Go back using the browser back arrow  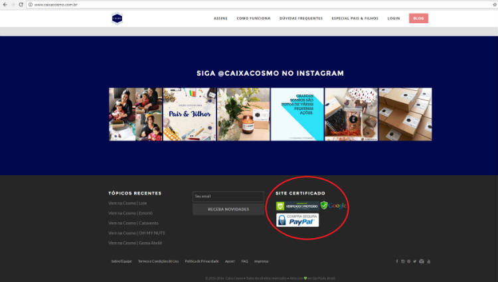[5, 5]
